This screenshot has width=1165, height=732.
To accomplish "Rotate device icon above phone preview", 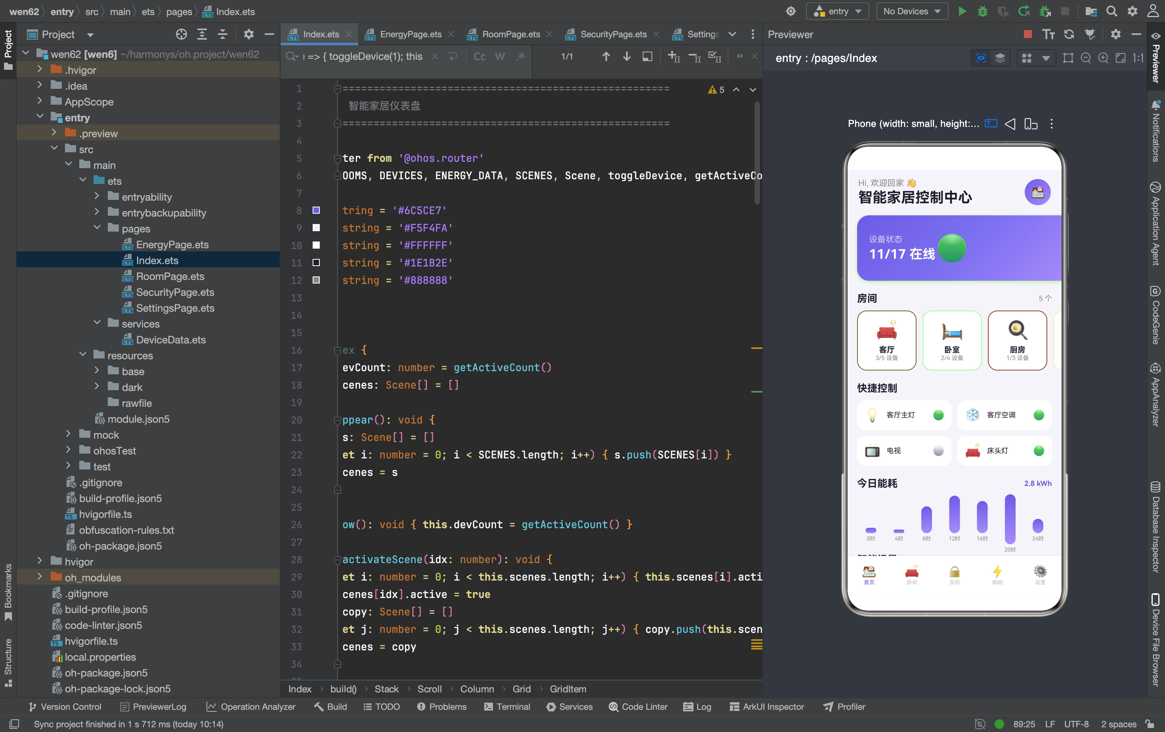I will point(1031,124).
